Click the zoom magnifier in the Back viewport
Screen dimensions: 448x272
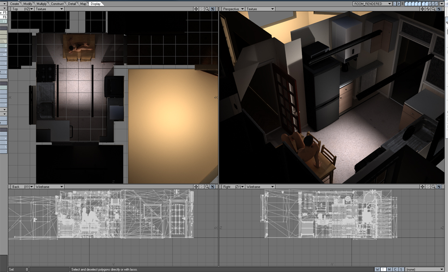point(207,187)
